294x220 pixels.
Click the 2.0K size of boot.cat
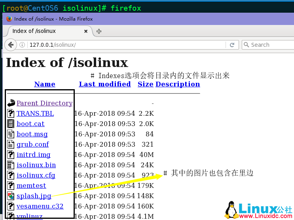146,124
